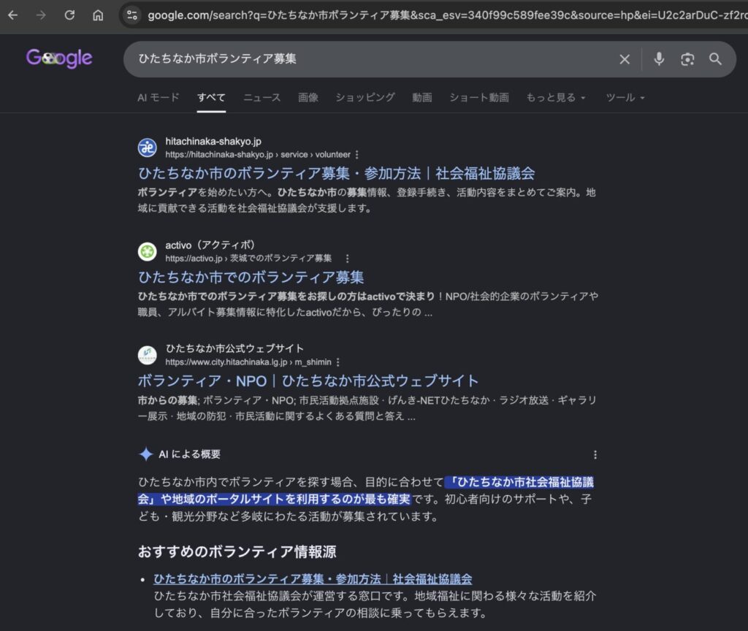Open the ニュース tab
The image size is (748, 631).
tap(262, 97)
